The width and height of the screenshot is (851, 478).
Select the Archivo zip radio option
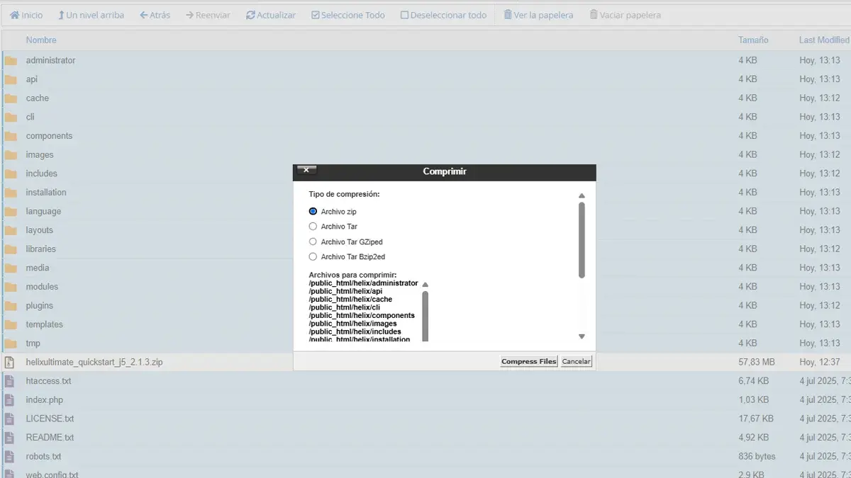[x=313, y=211]
